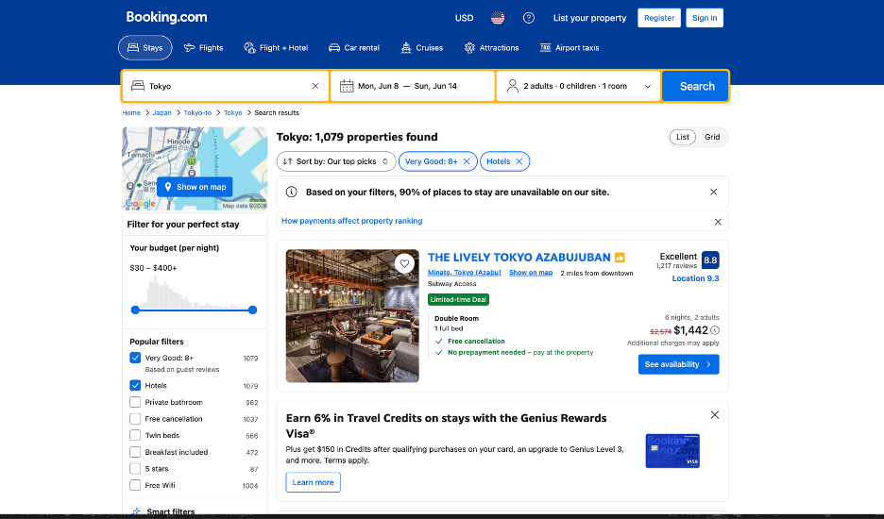Open THE LIVELY TOKYO AZABUJUBAN title link
Screen dimensions: 884x519
pos(518,258)
